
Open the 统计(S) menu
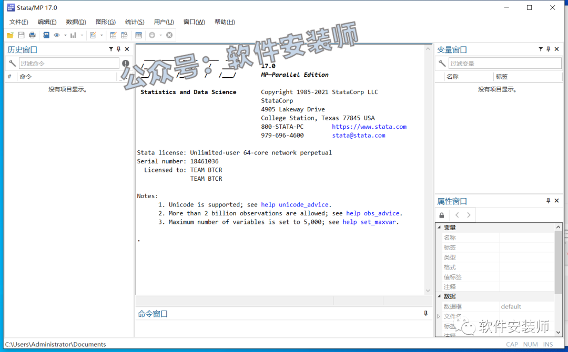click(135, 22)
